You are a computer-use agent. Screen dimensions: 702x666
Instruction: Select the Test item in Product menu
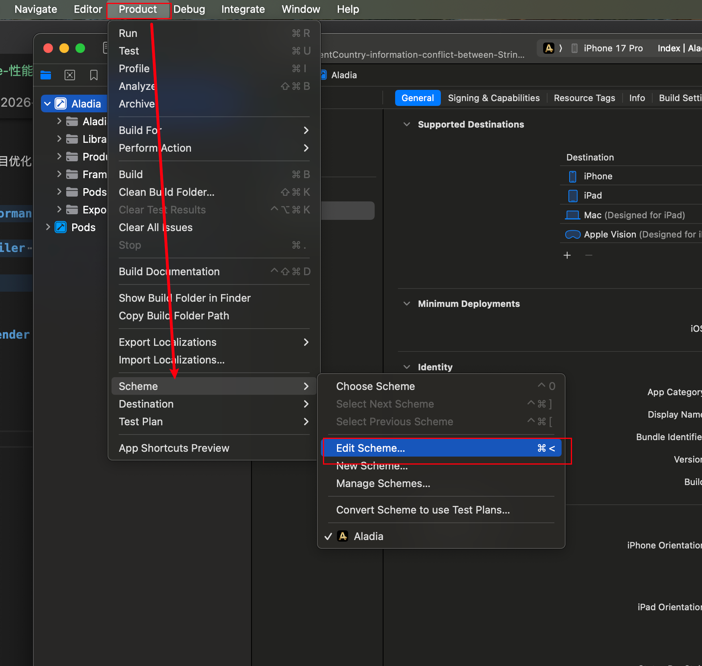pos(214,51)
